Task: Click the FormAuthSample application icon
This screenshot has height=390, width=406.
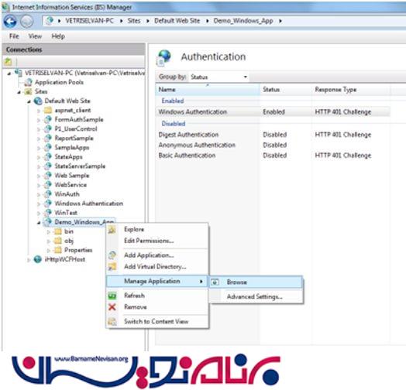Action: [48, 119]
